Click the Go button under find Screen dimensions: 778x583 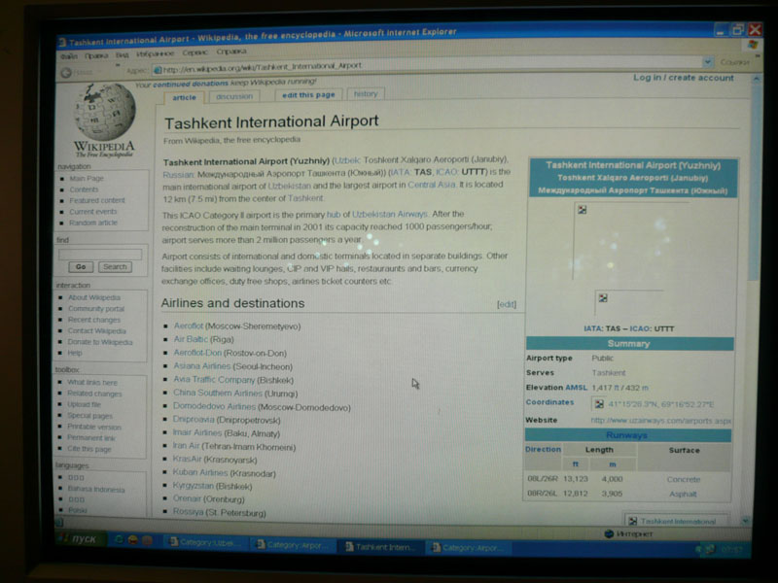coord(80,266)
